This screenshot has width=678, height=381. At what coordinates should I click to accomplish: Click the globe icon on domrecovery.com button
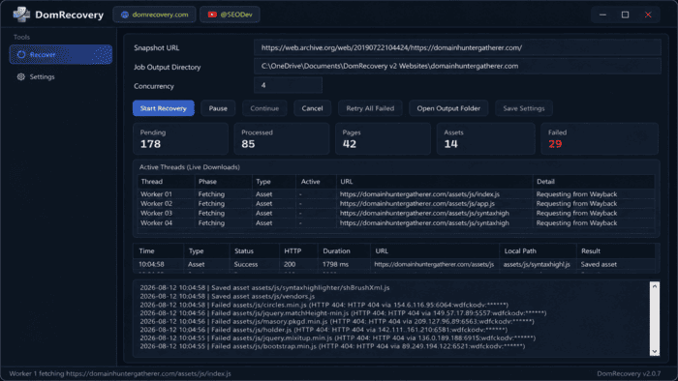[x=125, y=15]
